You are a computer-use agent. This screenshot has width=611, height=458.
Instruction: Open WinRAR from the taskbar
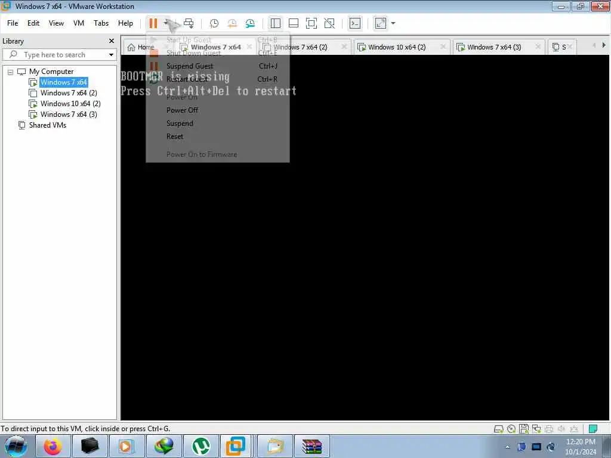(x=311, y=447)
